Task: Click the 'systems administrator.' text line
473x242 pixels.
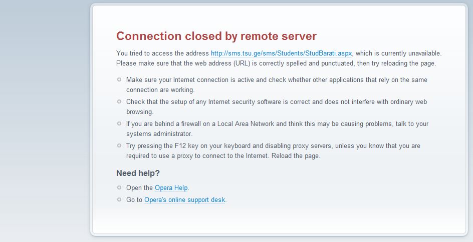Action: click(x=159, y=134)
